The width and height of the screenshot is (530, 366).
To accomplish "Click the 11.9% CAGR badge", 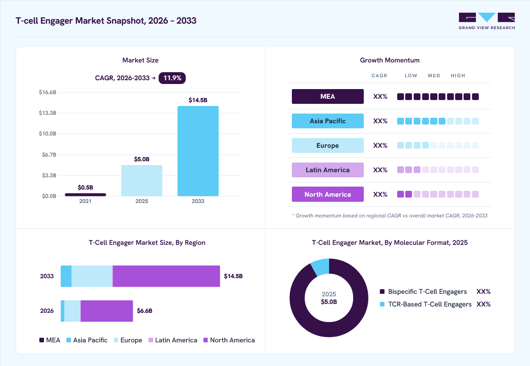I will [x=172, y=78].
